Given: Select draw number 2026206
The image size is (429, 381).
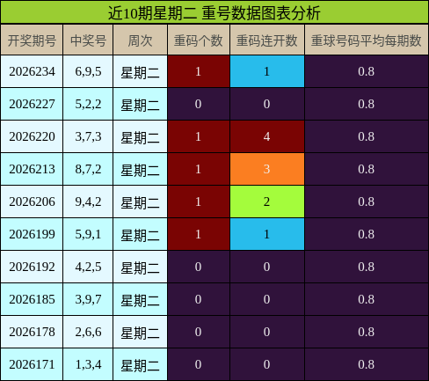Looking at the screenshot, I should tap(32, 201).
